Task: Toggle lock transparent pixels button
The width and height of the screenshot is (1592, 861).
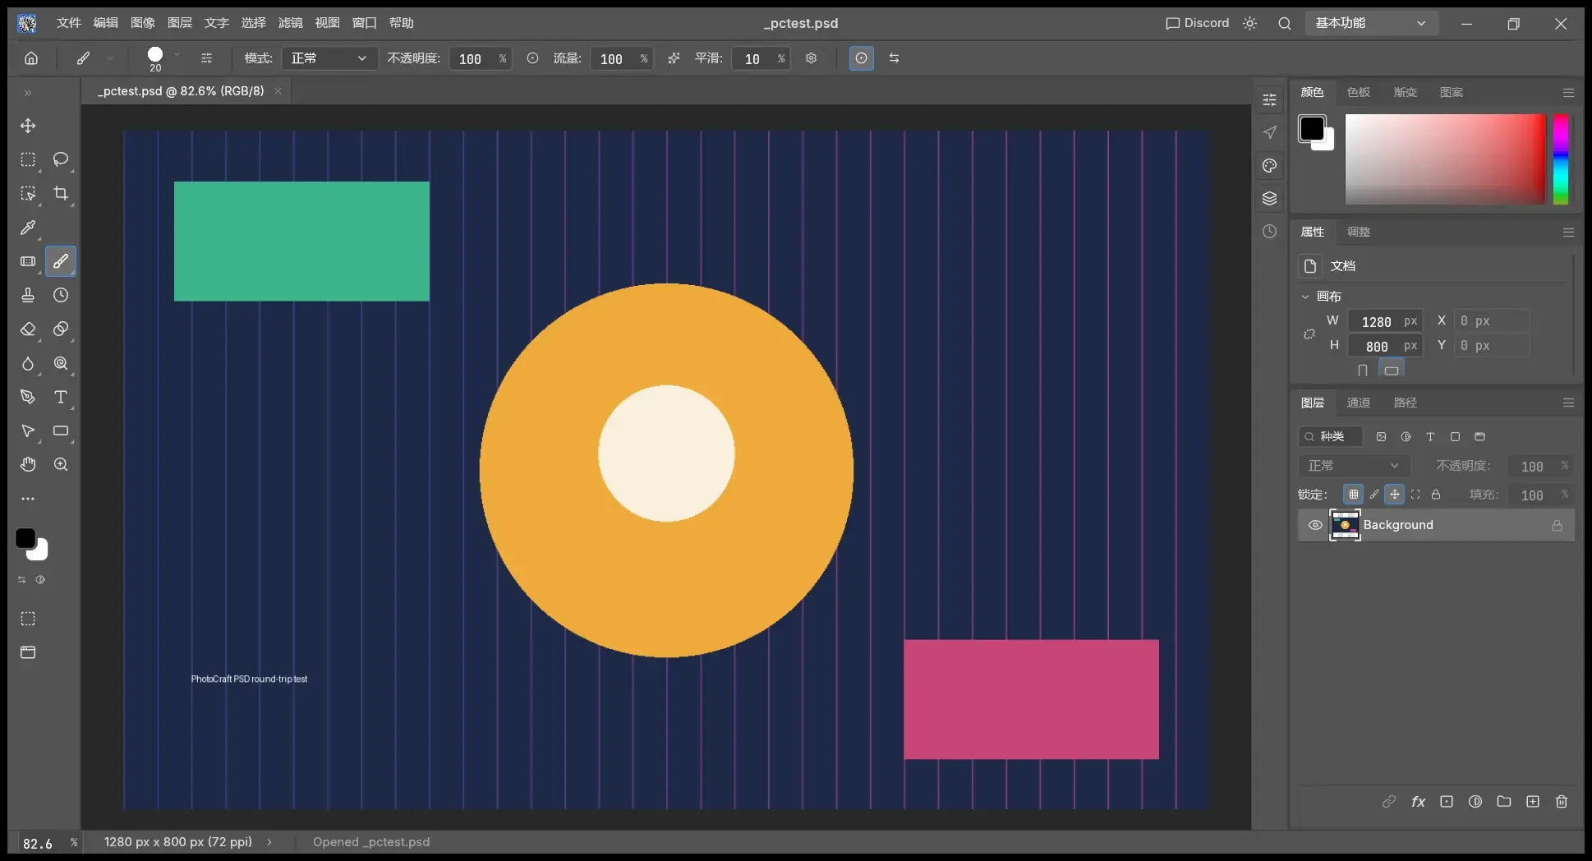Action: (x=1353, y=495)
